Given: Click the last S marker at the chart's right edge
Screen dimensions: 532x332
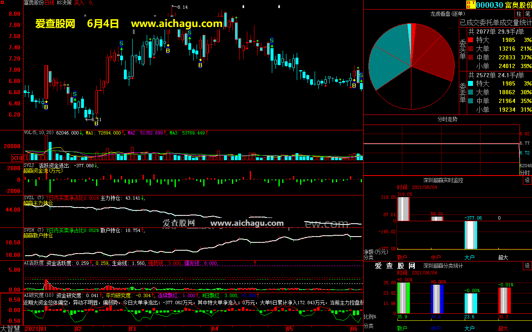Looking at the screenshot, I should [x=361, y=76].
